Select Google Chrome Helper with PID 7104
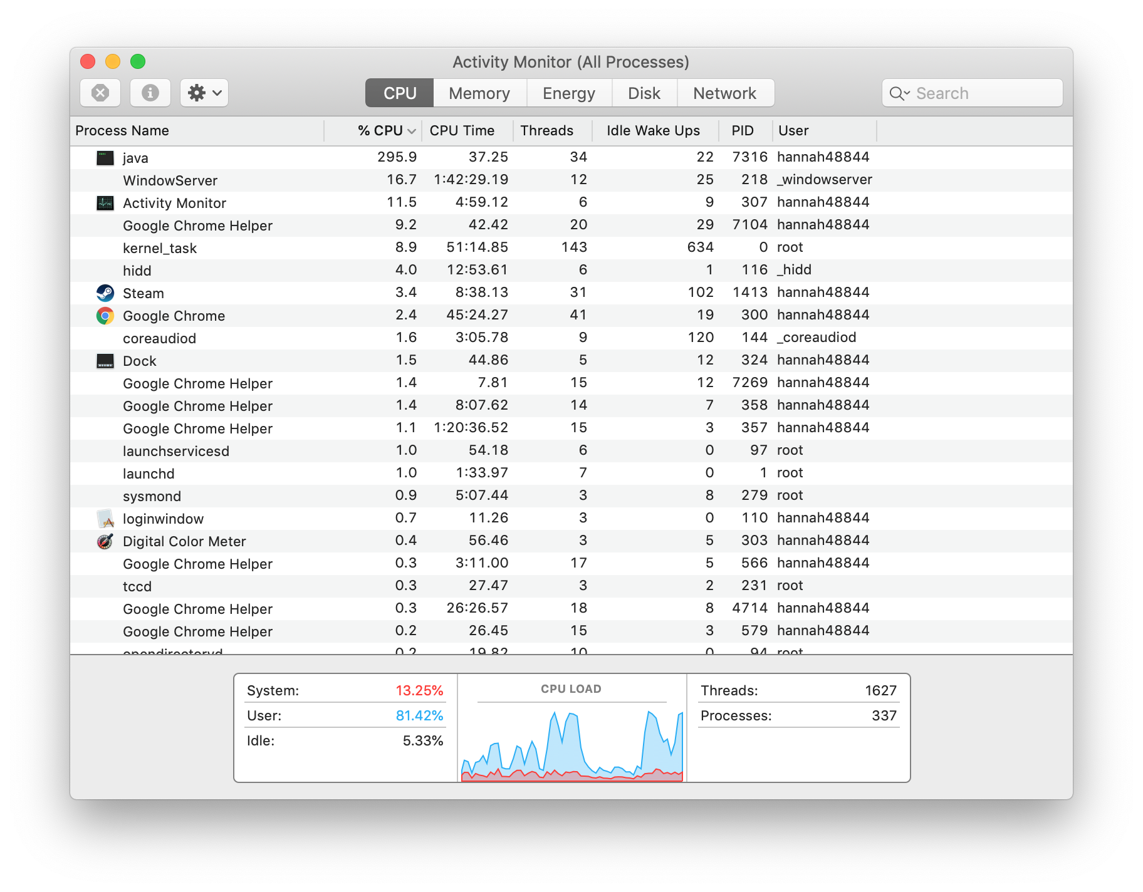 coord(571,225)
